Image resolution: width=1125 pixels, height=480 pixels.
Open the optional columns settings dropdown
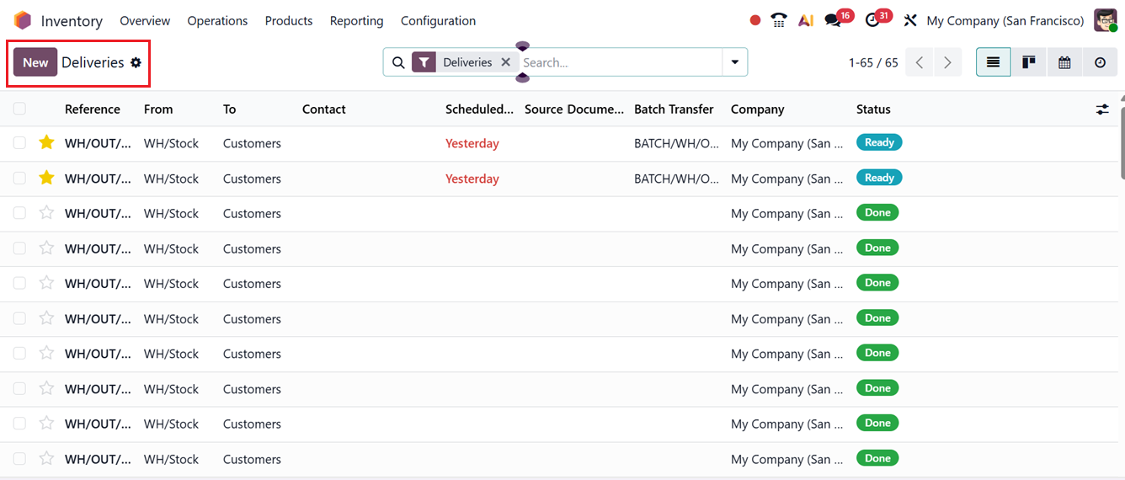tap(1102, 109)
